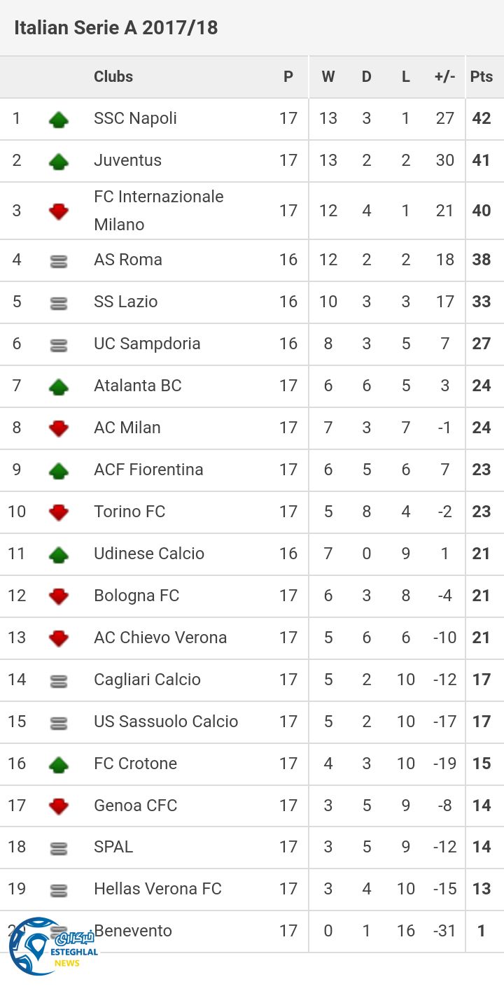This screenshot has height=991, width=504.
Task: Select the ACF Fiorentina club name
Action: (148, 470)
